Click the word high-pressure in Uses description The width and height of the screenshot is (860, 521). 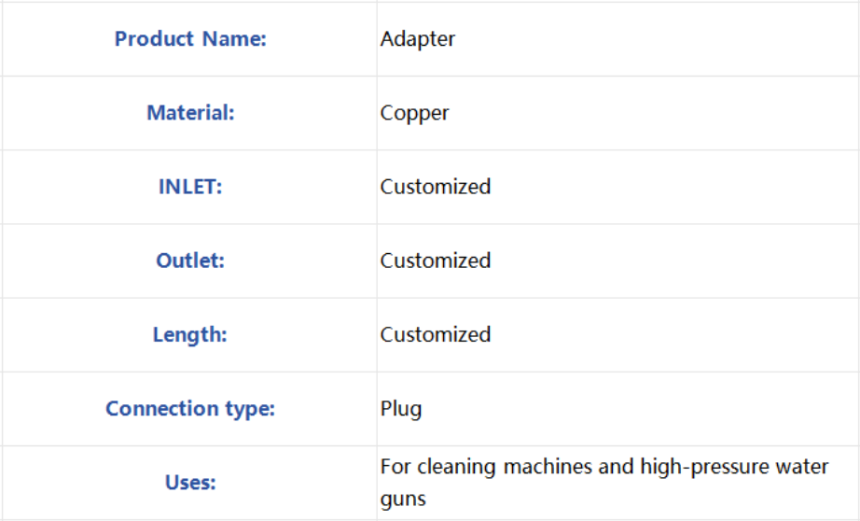pyautogui.click(x=705, y=467)
